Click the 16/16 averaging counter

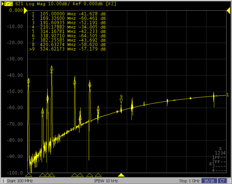pyautogui.click(x=209, y=181)
